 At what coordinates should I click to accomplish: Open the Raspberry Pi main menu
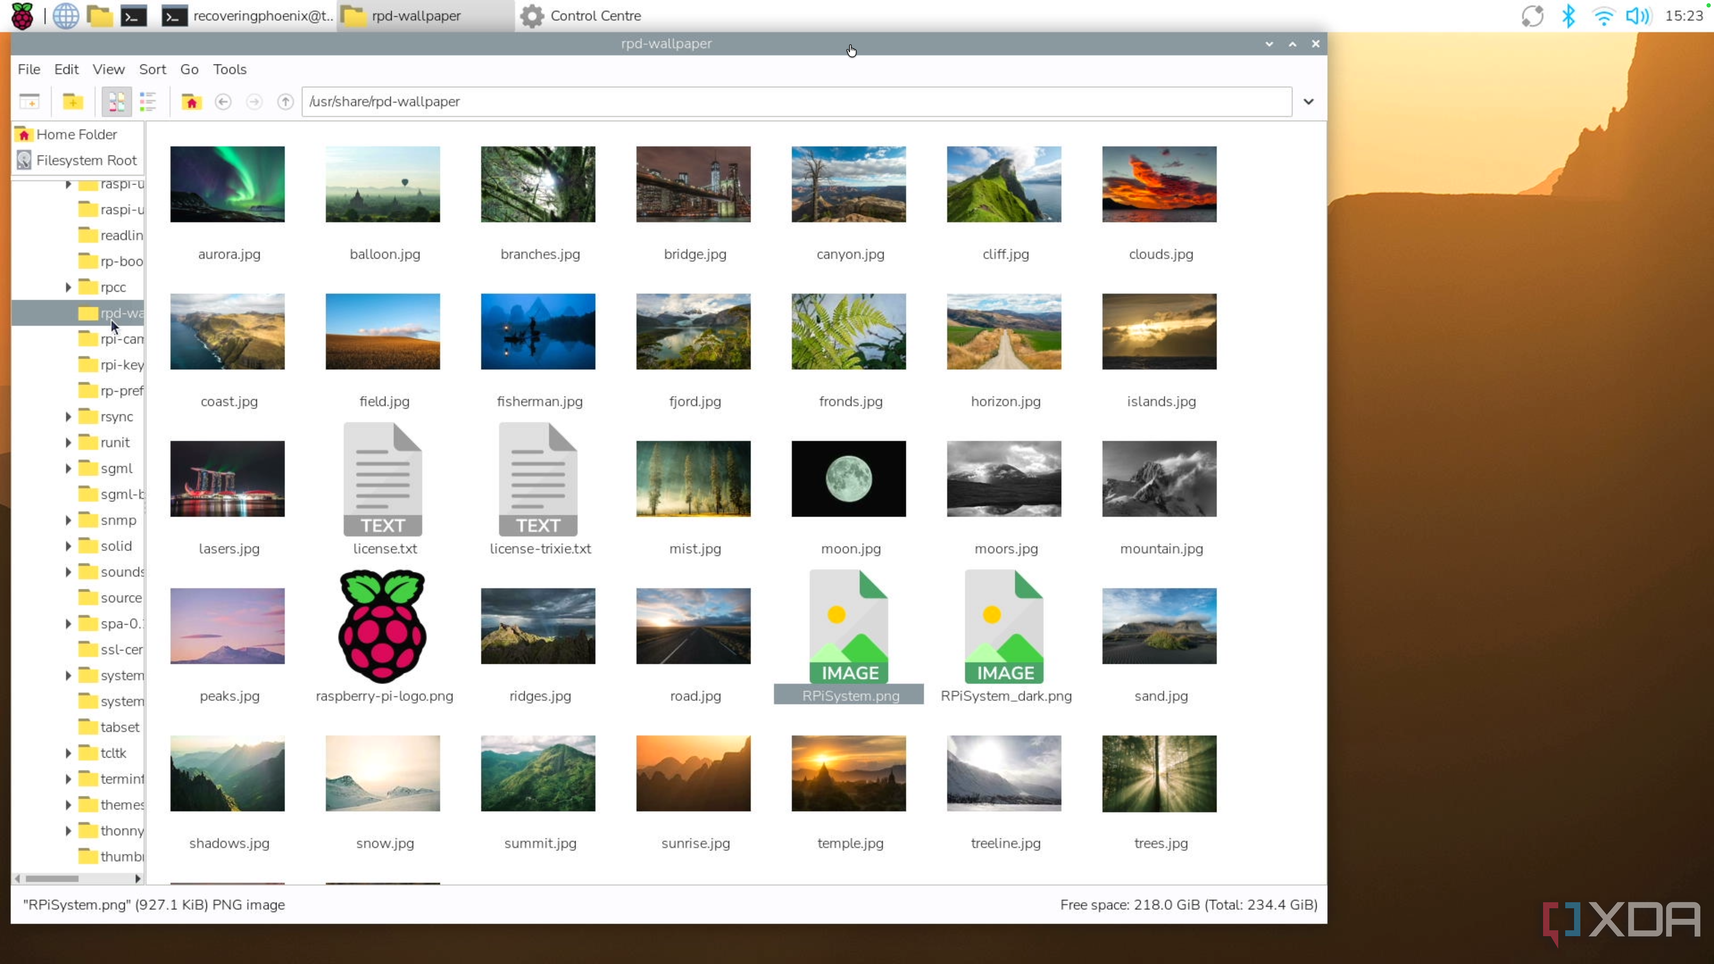pos(22,16)
